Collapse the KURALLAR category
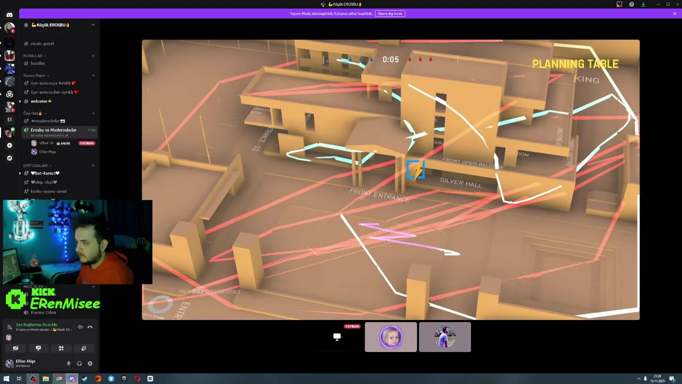This screenshot has width=682, height=384. pos(35,55)
